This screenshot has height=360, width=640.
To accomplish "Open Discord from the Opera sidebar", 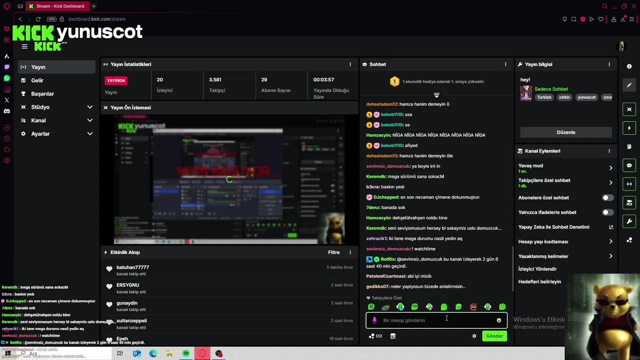I will [x=7, y=111].
